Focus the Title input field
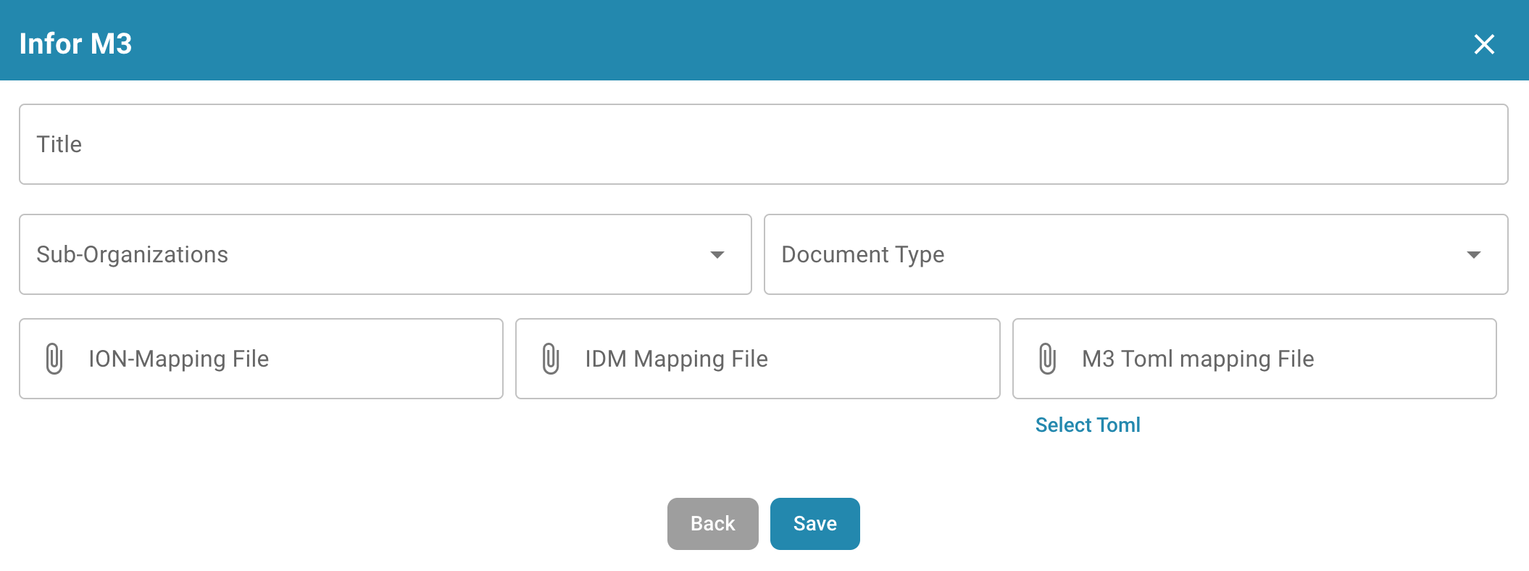1529x571 pixels. pos(763,144)
